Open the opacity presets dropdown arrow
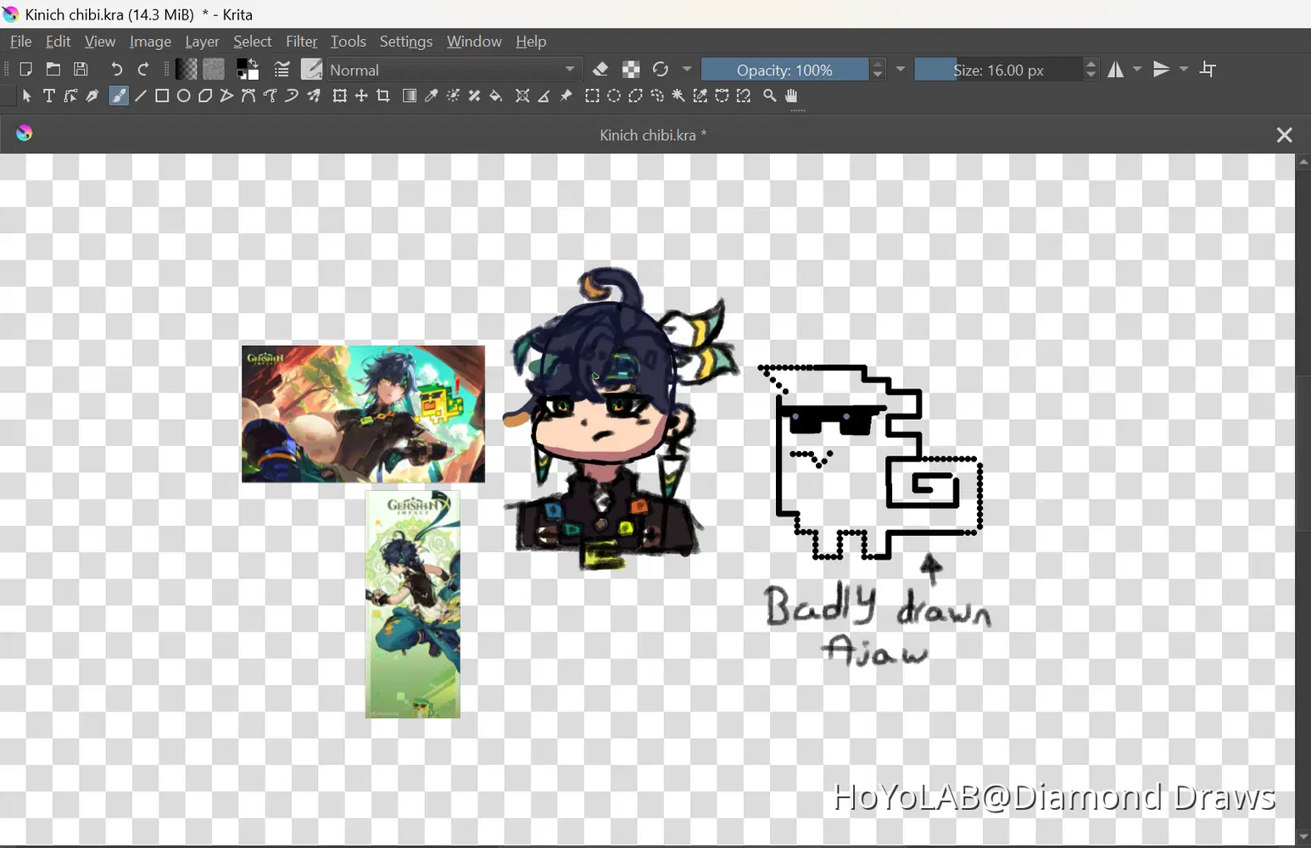The height and width of the screenshot is (848, 1311). (900, 70)
